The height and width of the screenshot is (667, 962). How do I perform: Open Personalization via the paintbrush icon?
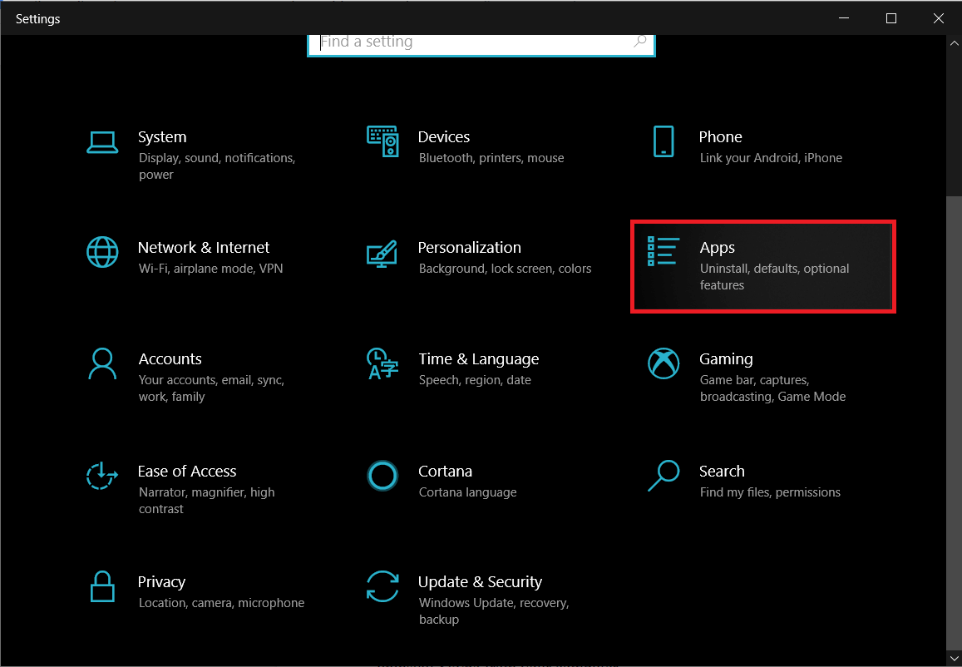382,252
